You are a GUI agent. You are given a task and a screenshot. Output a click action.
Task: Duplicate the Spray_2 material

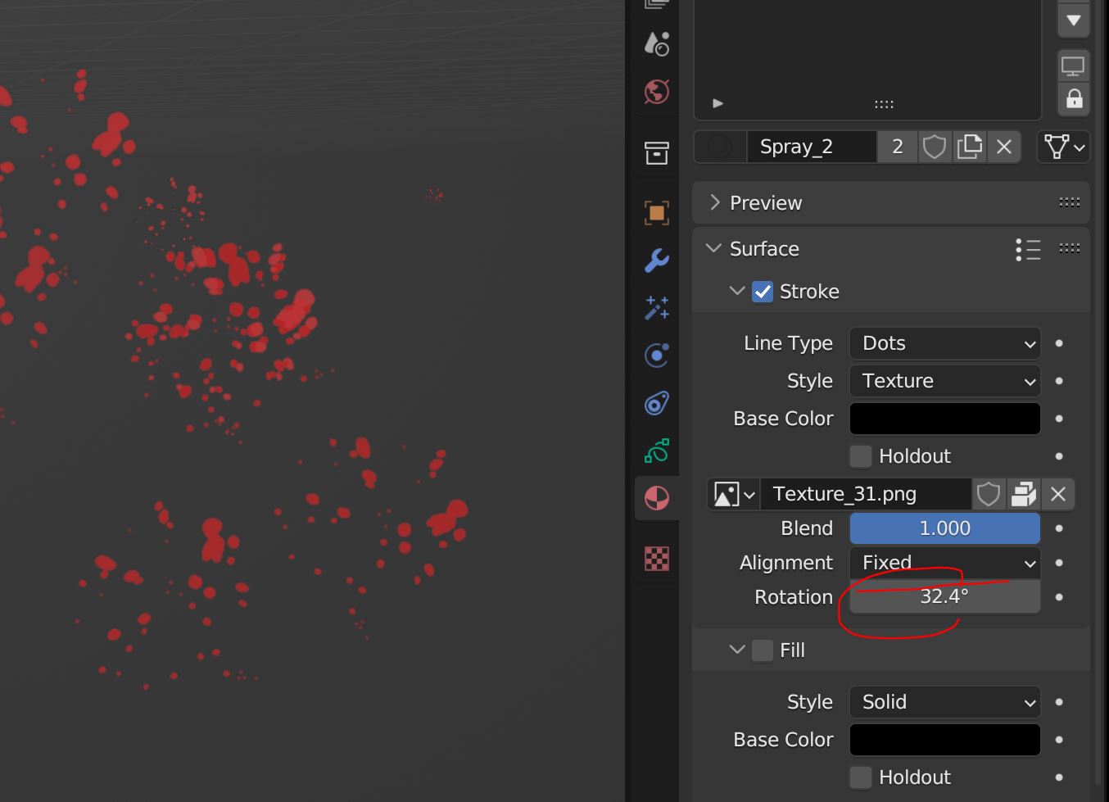coord(969,147)
